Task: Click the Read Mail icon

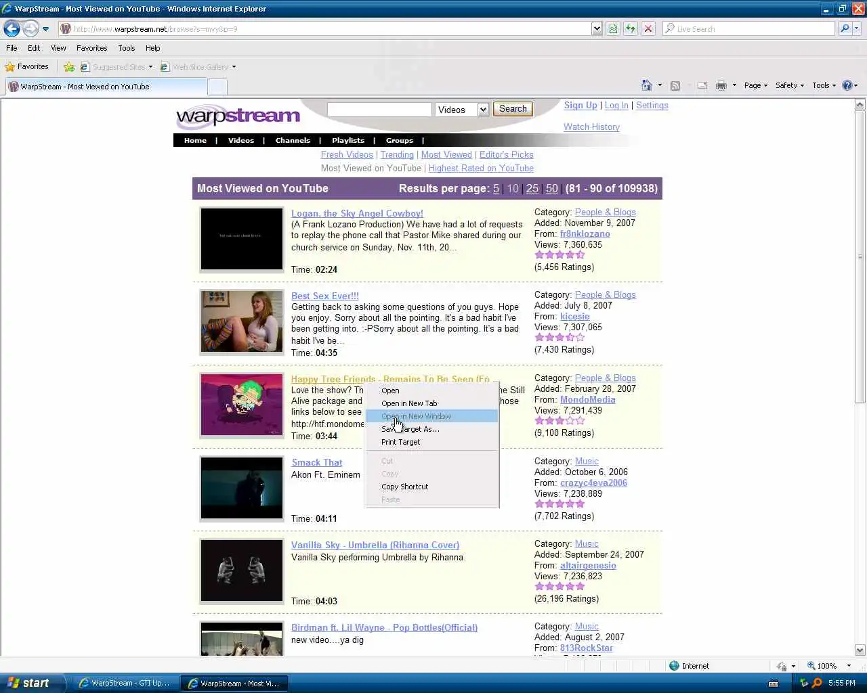Action: coord(702,85)
